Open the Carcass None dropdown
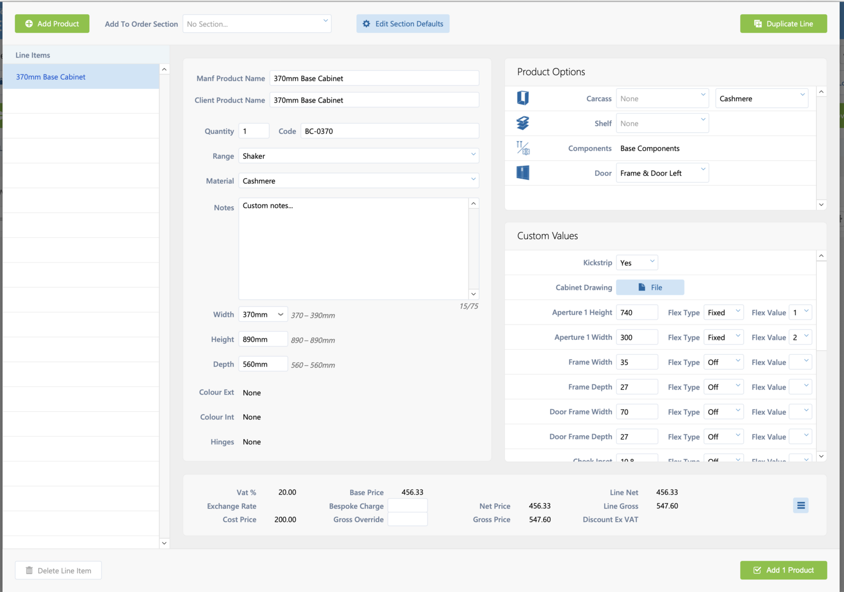844x592 pixels. [663, 99]
